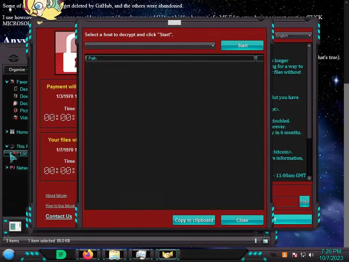Open Firefox from the taskbar
349x262 pixels.
88,254
